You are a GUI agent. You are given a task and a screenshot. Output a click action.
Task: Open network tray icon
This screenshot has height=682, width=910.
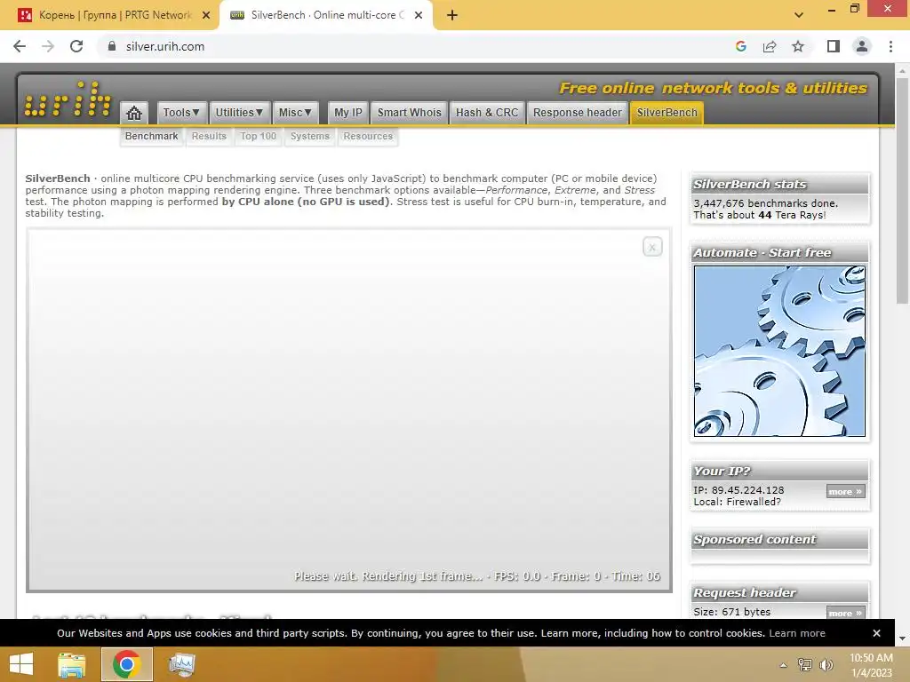pyautogui.click(x=805, y=665)
